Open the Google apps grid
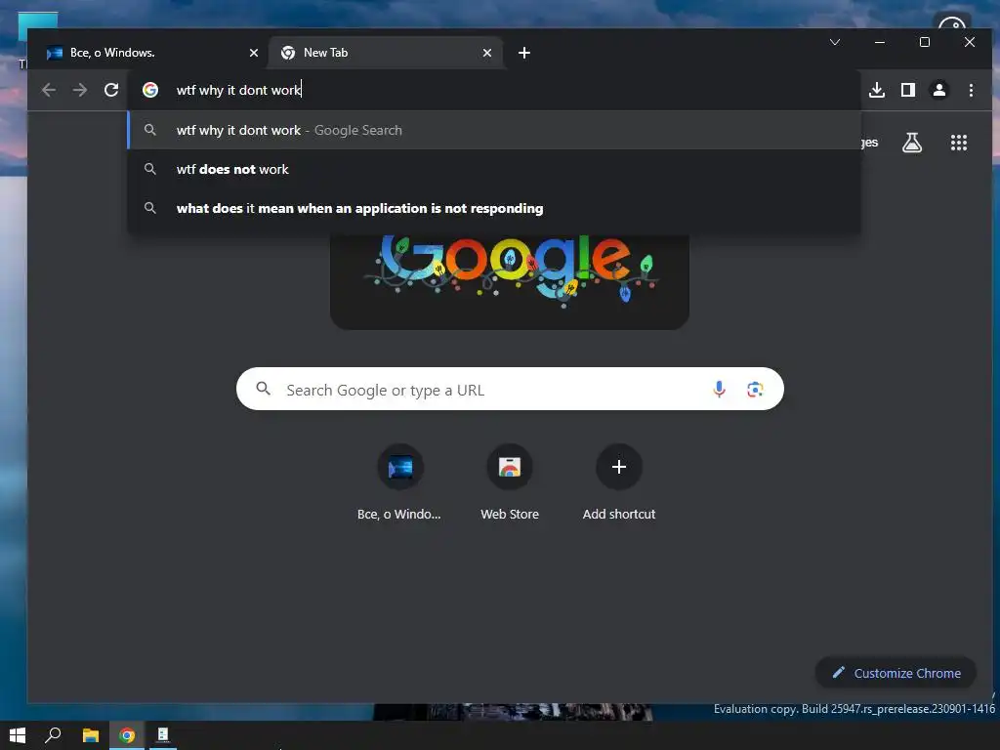Image resolution: width=1000 pixels, height=750 pixels. [959, 143]
